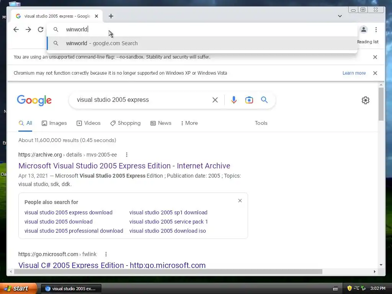Open a new browser tab
Image resolution: width=392 pixels, height=294 pixels.
[111, 16]
